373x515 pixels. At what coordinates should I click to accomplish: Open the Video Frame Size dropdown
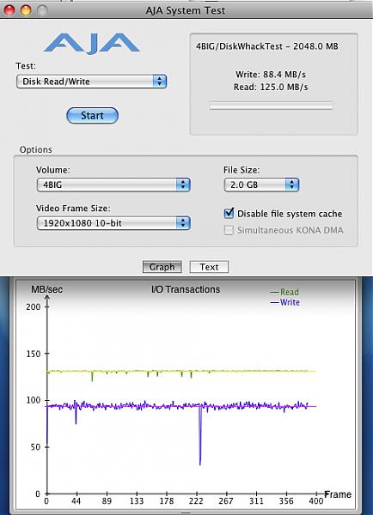coord(113,223)
